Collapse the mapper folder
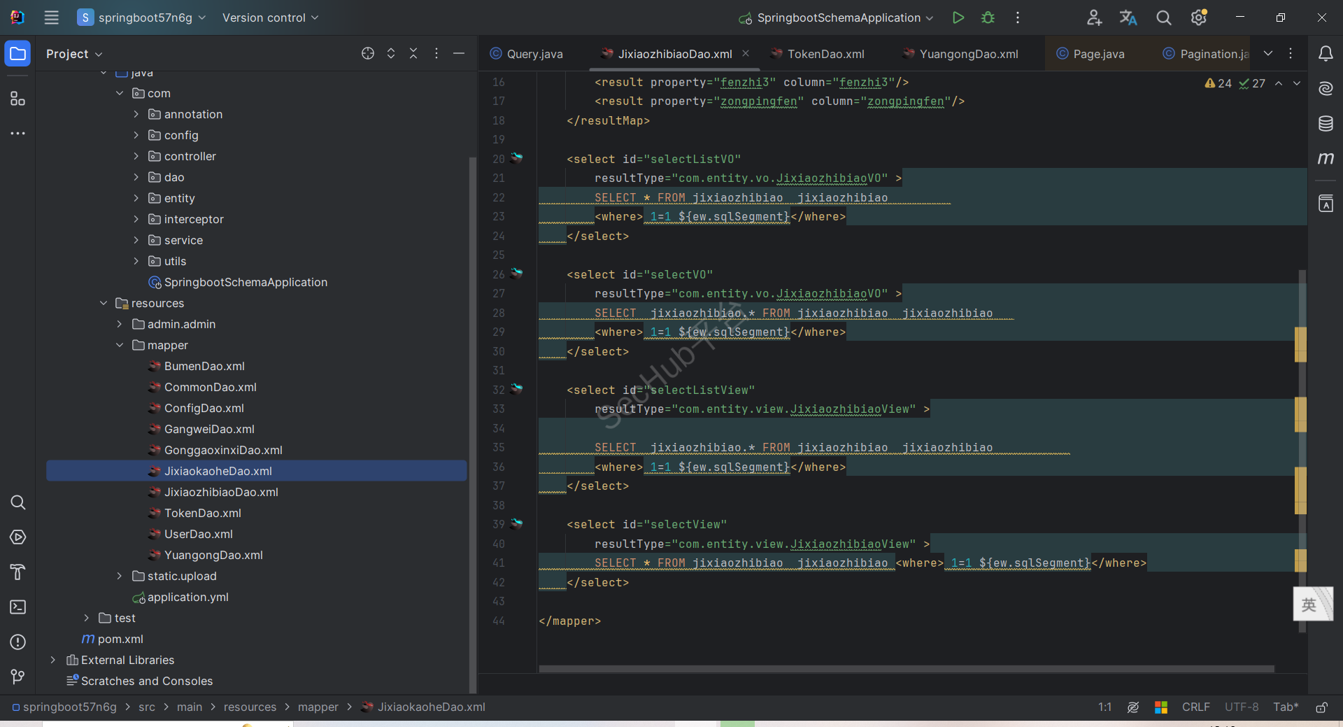This screenshot has height=727, width=1343. click(x=120, y=346)
